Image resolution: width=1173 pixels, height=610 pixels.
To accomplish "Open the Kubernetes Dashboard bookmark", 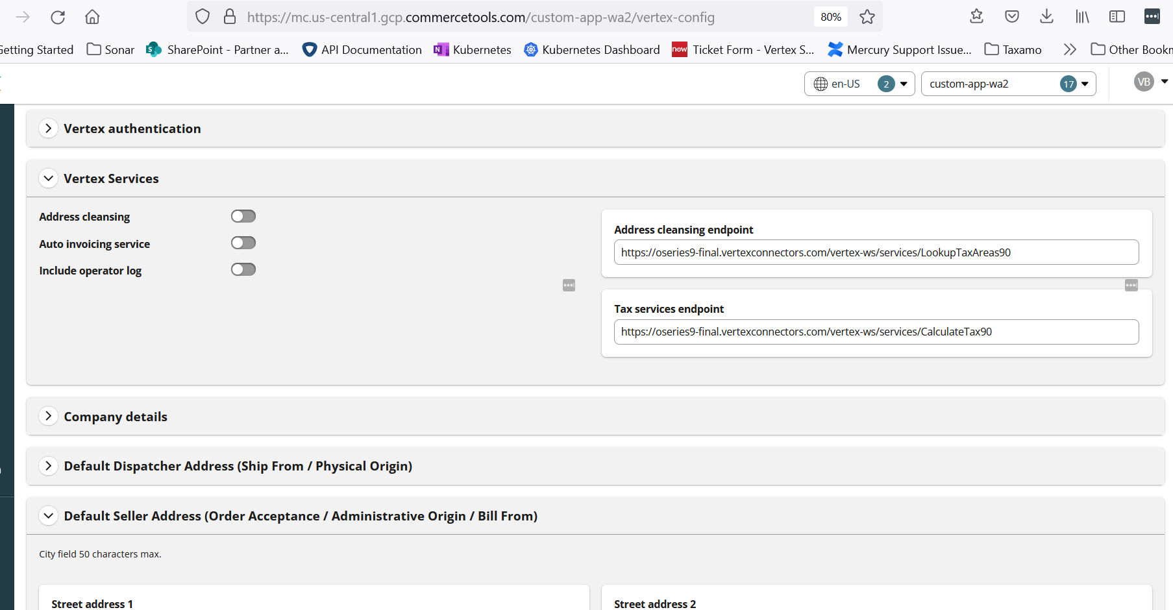I will coord(592,49).
